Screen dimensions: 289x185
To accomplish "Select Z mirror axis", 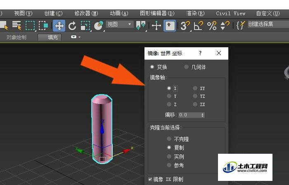I will coord(169,104).
